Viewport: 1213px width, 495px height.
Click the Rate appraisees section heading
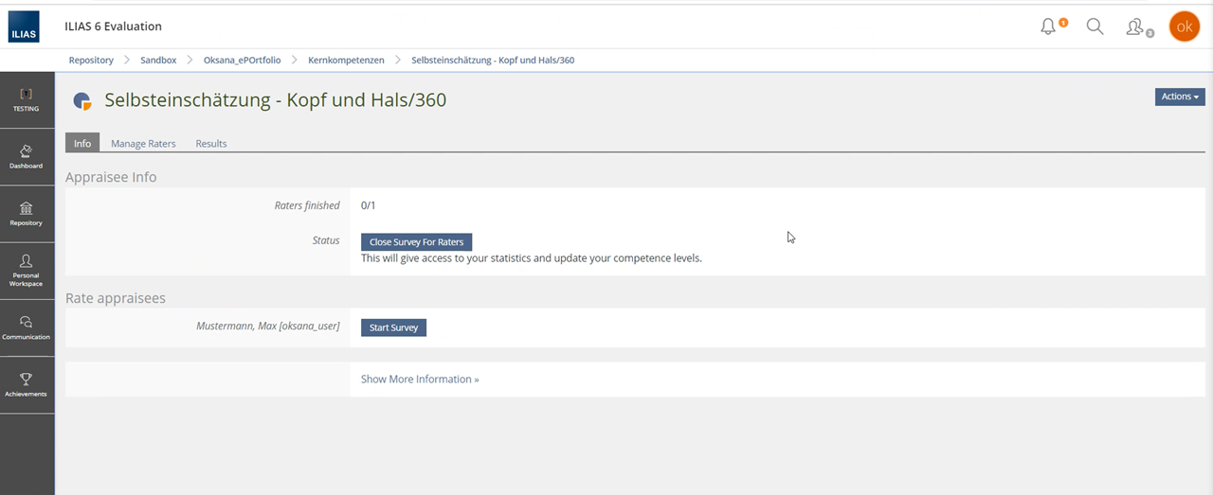coord(116,298)
